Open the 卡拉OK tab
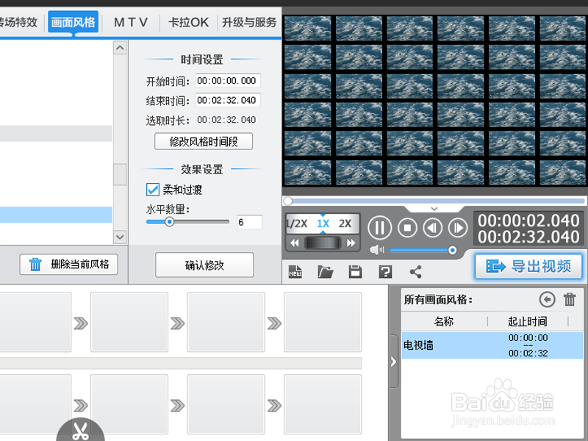Image resolution: width=588 pixels, height=441 pixels. (x=188, y=22)
